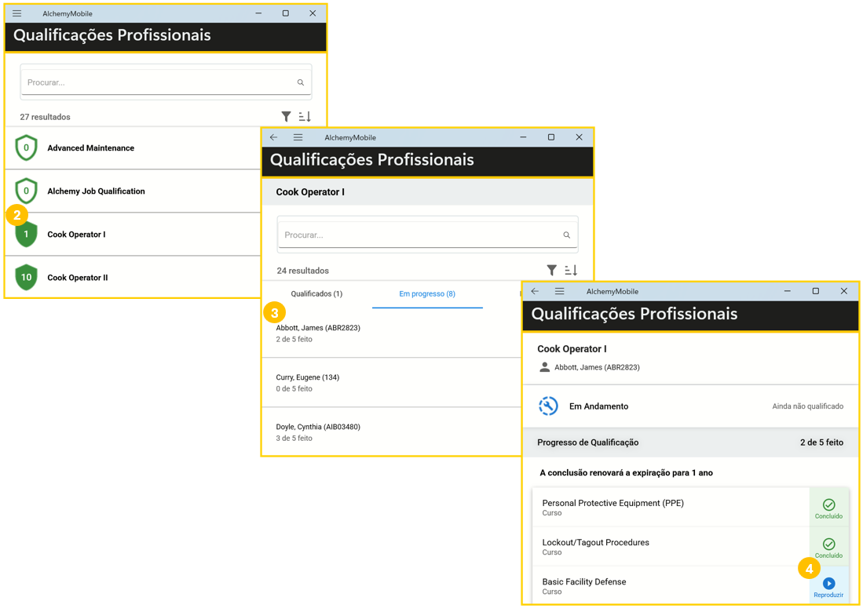Open hamburger menu in the employee detail window
Screen dimensions: 863x608
559,291
